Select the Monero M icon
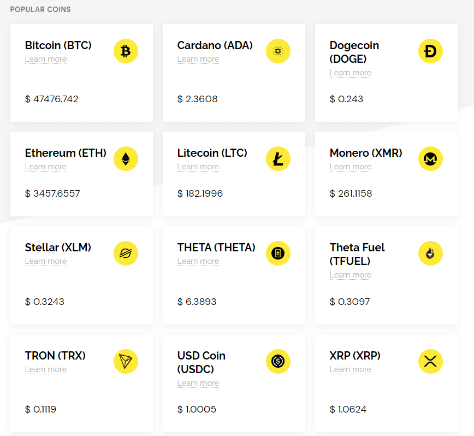 [x=430, y=159]
